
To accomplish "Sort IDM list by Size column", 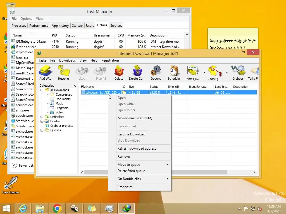I will coord(137,87).
